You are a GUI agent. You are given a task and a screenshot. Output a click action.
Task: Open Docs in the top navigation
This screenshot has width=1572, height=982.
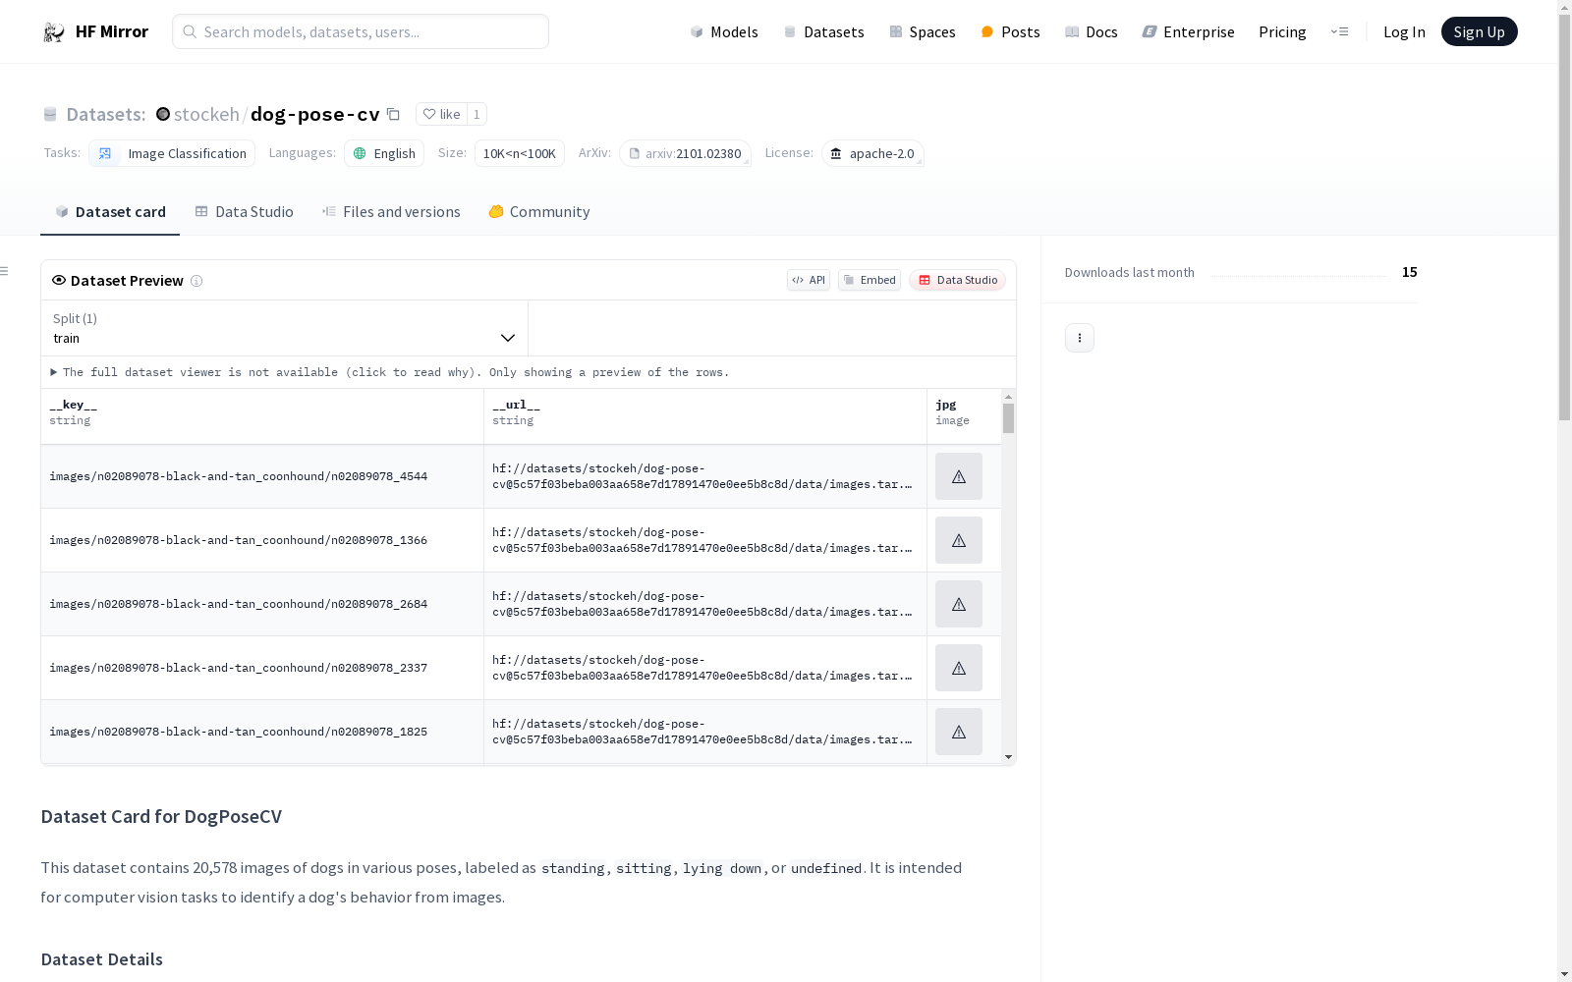[1092, 32]
